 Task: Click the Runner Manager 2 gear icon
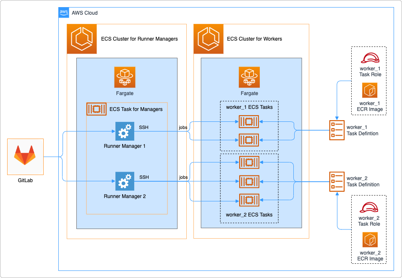click(125, 181)
